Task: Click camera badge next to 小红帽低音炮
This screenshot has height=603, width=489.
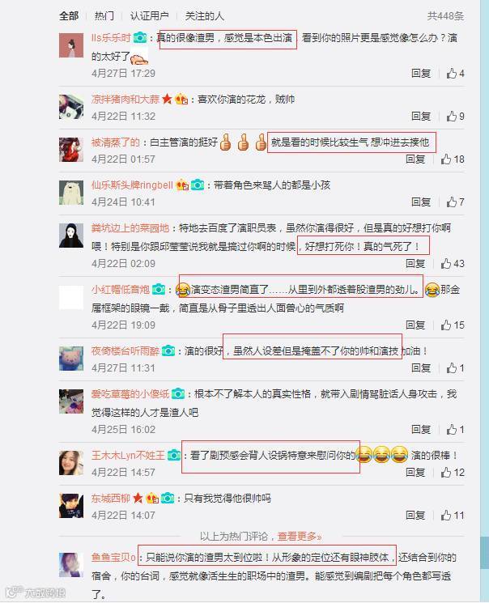Action: click(x=159, y=289)
